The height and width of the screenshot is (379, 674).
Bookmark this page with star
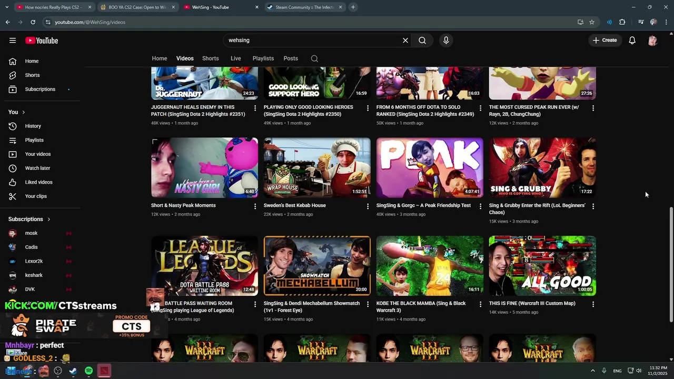[x=592, y=22]
